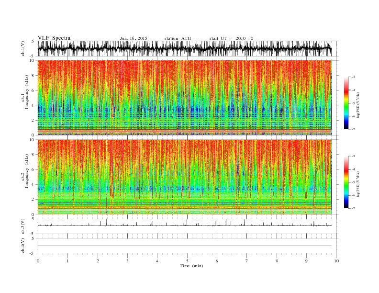
Task: Click the "5" tick on ch.1(V) axis
Action: click(x=33, y=41)
